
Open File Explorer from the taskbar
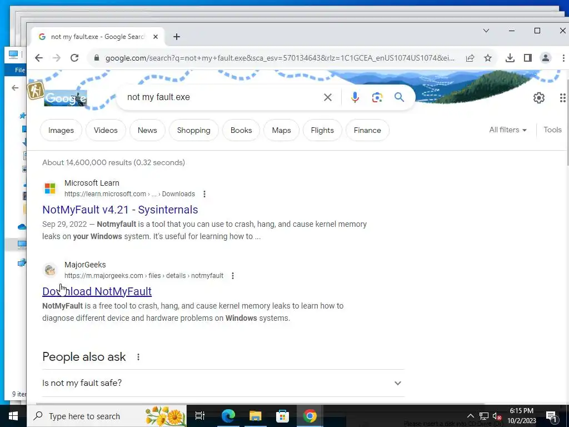coord(255,416)
